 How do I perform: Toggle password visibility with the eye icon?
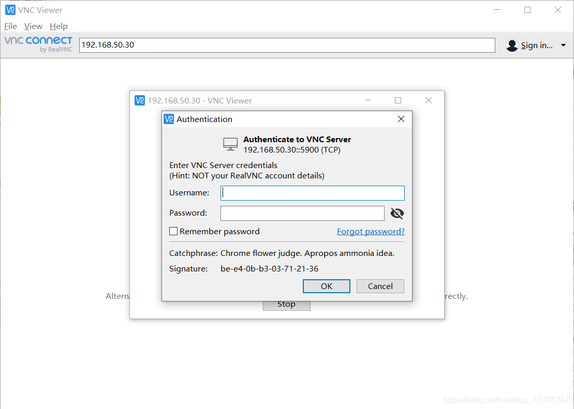[397, 213]
